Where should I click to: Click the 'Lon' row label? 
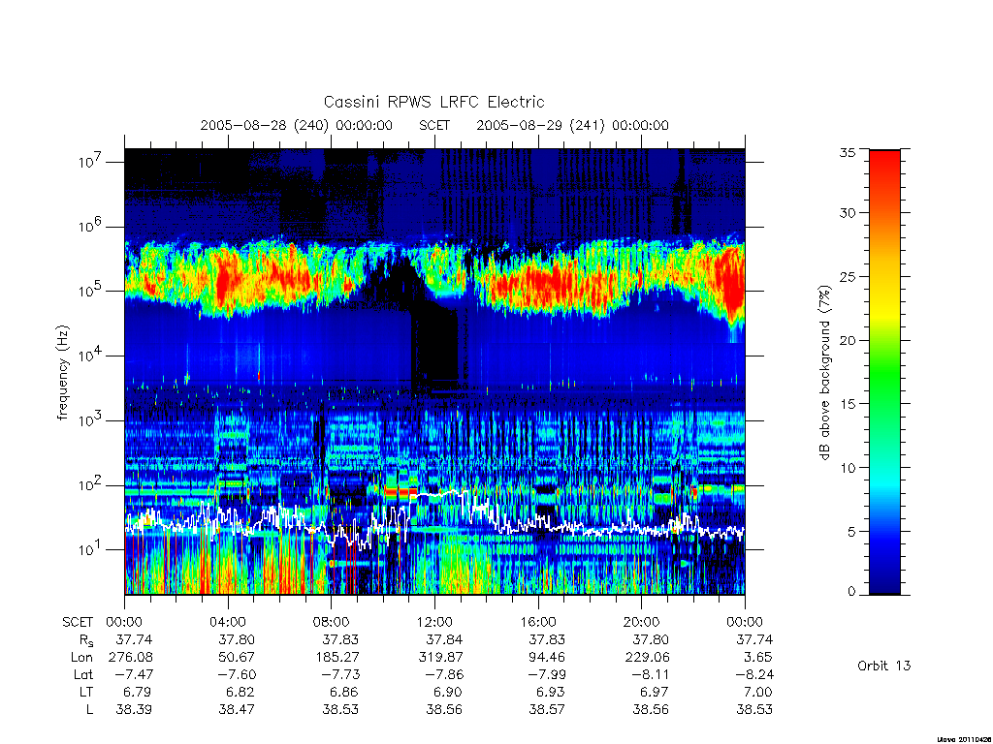click(81, 658)
